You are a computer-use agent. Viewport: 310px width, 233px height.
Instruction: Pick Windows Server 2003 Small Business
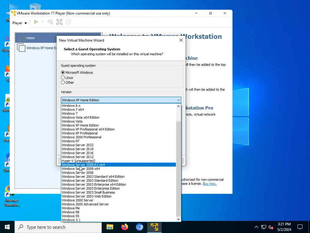click(x=118, y=192)
